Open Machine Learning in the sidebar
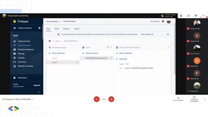 point(25,66)
